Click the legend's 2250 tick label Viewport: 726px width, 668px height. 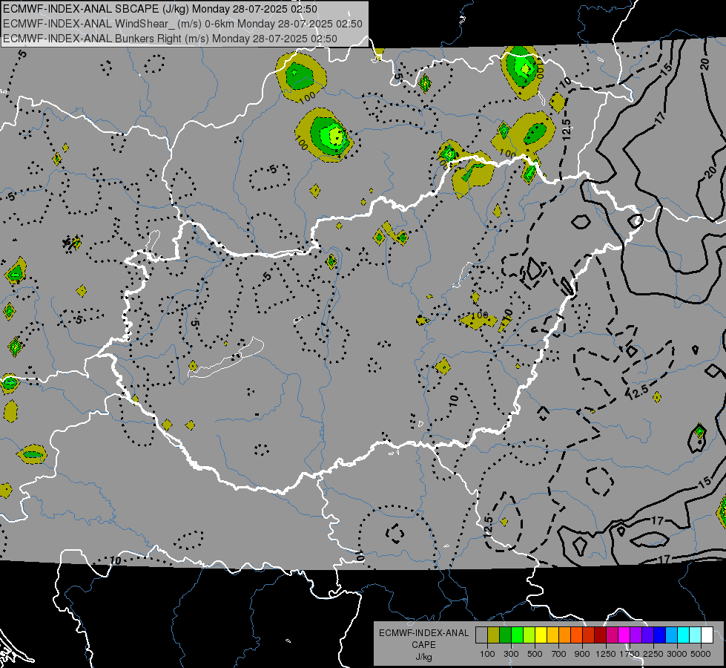[654, 654]
